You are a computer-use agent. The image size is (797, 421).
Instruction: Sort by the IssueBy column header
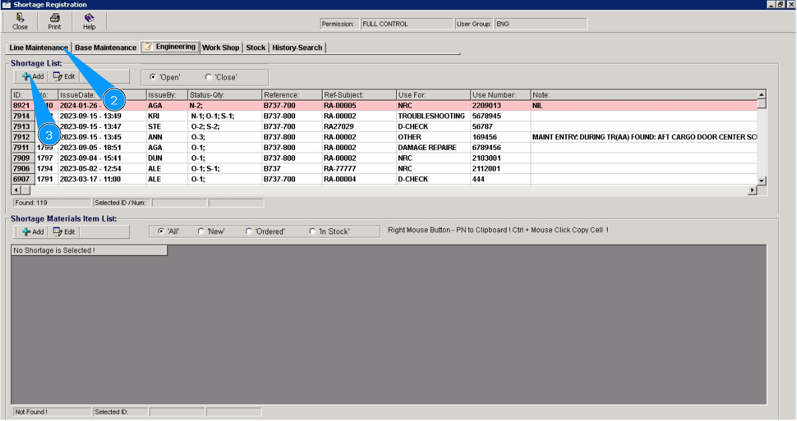[167, 95]
